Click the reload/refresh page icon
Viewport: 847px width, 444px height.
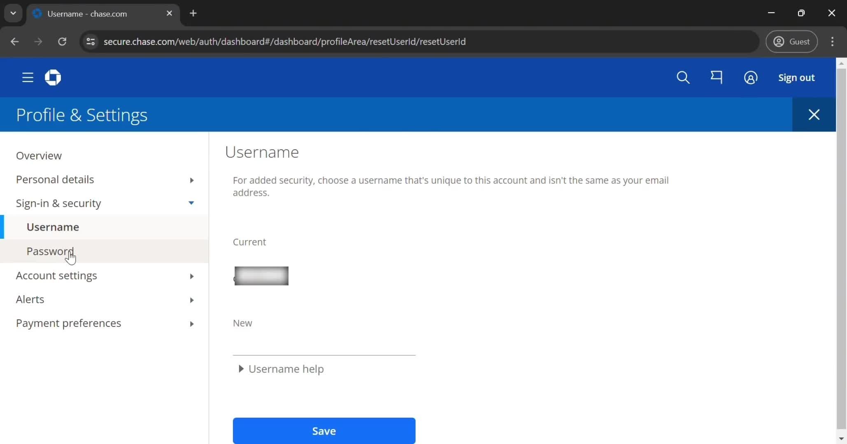(63, 42)
